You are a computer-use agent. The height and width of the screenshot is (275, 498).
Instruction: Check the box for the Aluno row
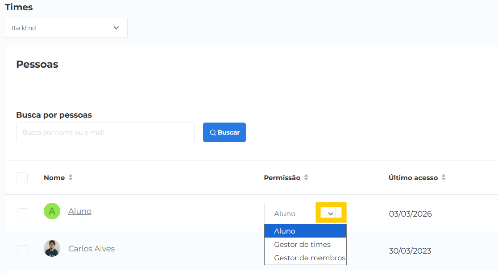(22, 213)
